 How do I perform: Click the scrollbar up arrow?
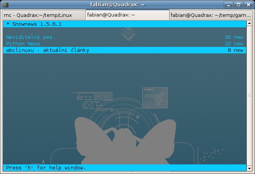pos(249,23)
